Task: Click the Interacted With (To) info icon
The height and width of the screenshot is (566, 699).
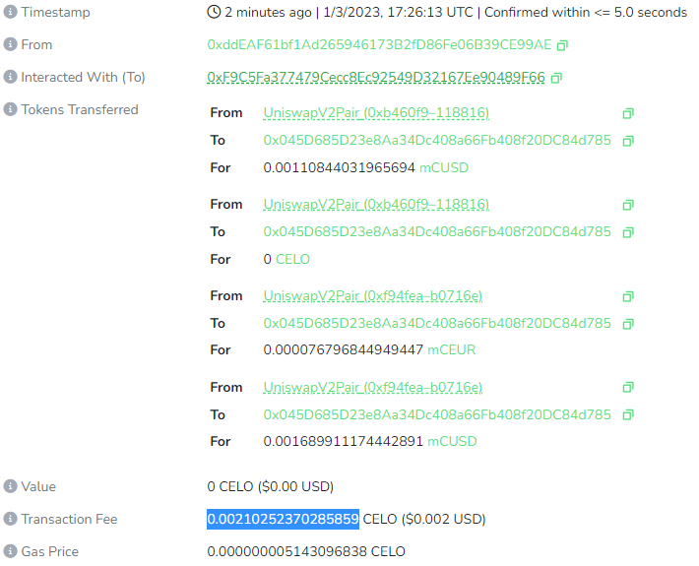Action: (10, 77)
